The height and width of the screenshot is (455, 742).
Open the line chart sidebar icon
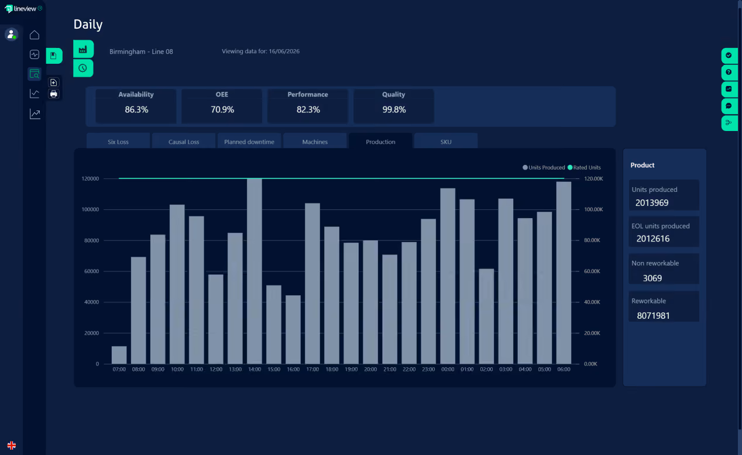tap(35, 94)
